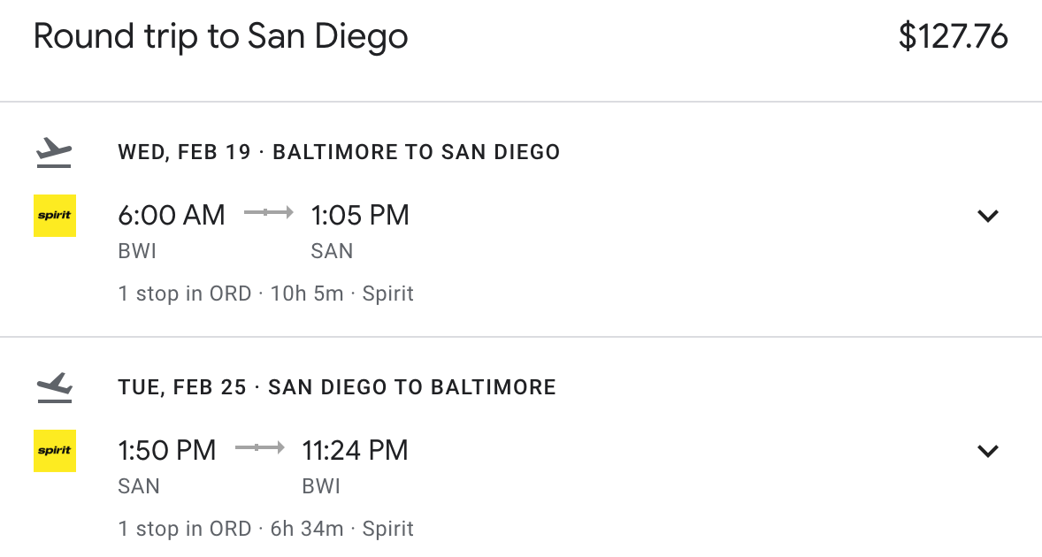Screen dimensions: 1042x557
Task: Click the Spirit logo beside the 1:50 PM flight
Action: pos(55,451)
